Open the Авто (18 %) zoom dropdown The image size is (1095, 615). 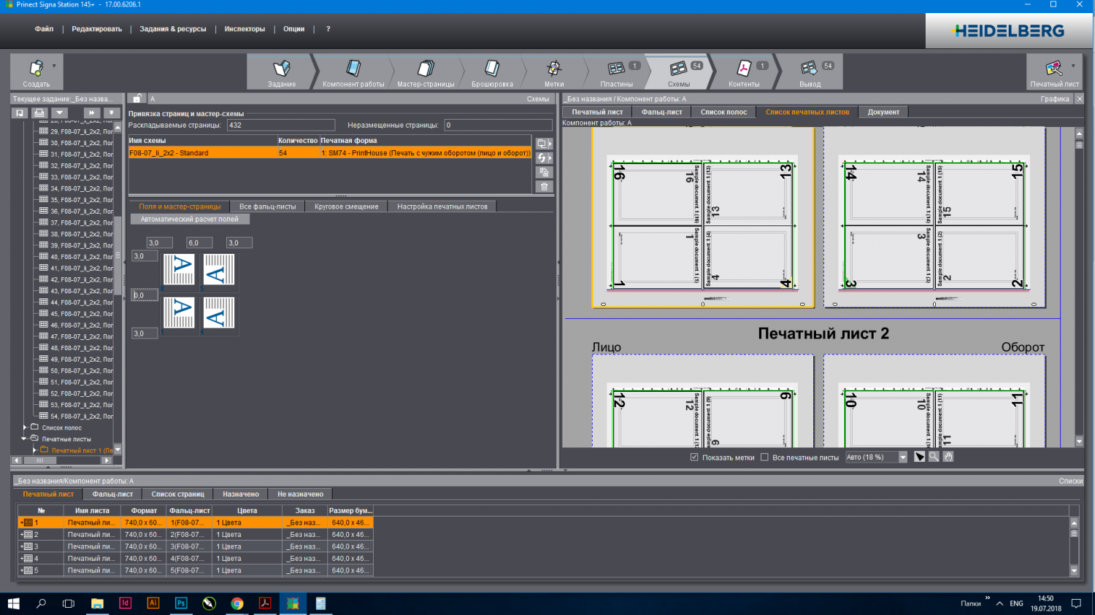tap(902, 457)
